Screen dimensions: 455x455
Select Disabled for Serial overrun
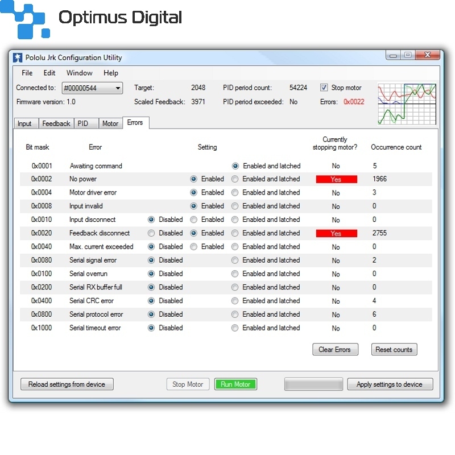point(151,274)
